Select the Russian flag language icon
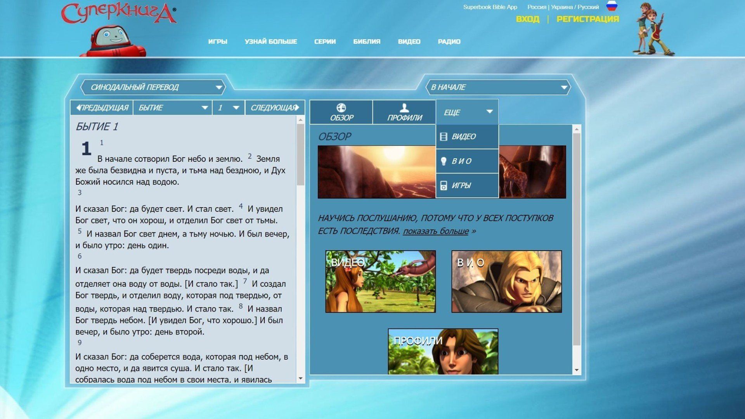745x419 pixels. [x=612, y=6]
